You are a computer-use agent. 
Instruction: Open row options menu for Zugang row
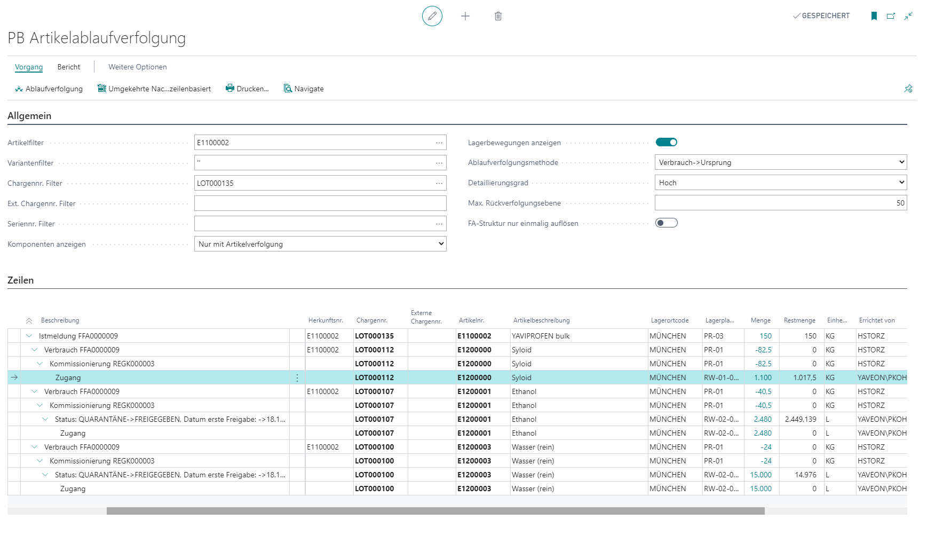[297, 377]
